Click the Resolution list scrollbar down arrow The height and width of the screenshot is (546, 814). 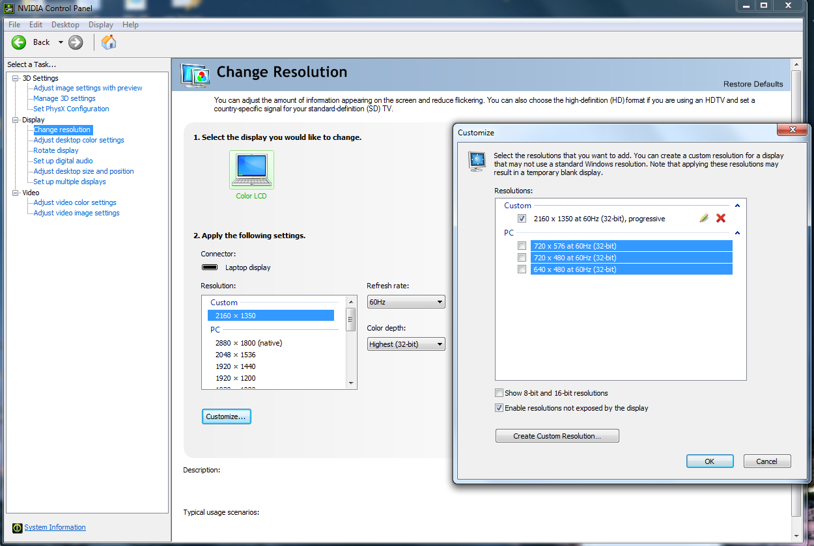click(351, 383)
